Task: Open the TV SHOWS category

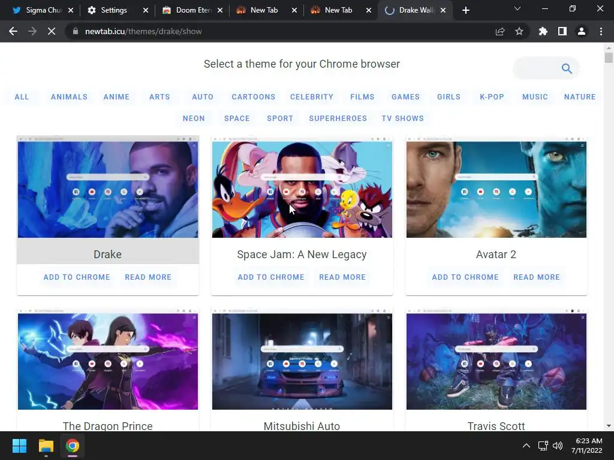Action: pyautogui.click(x=403, y=118)
